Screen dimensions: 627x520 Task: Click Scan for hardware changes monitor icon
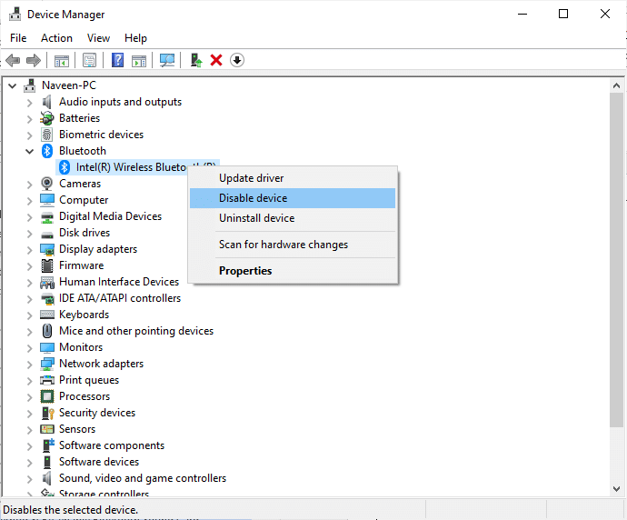click(x=166, y=60)
